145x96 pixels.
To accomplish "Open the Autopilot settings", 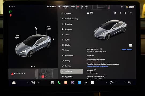I will 67,30.
